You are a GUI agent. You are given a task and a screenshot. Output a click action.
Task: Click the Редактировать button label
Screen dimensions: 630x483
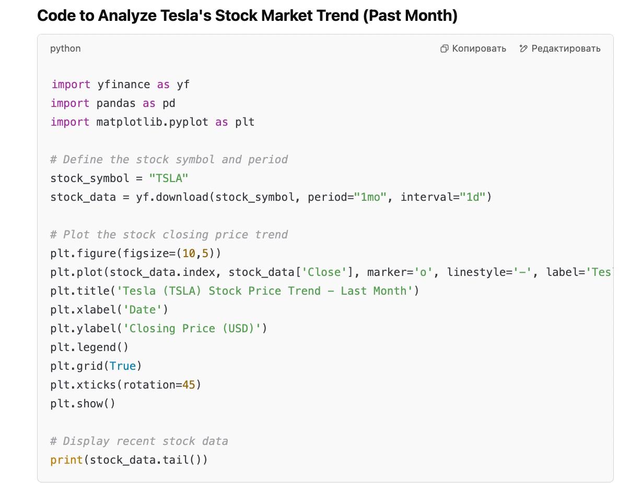pos(566,49)
